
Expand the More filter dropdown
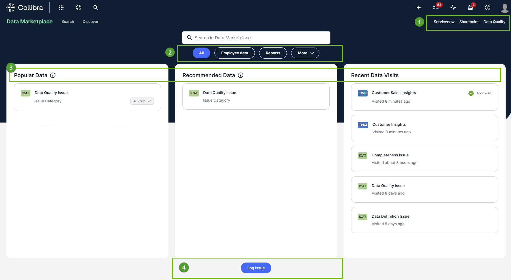click(305, 53)
